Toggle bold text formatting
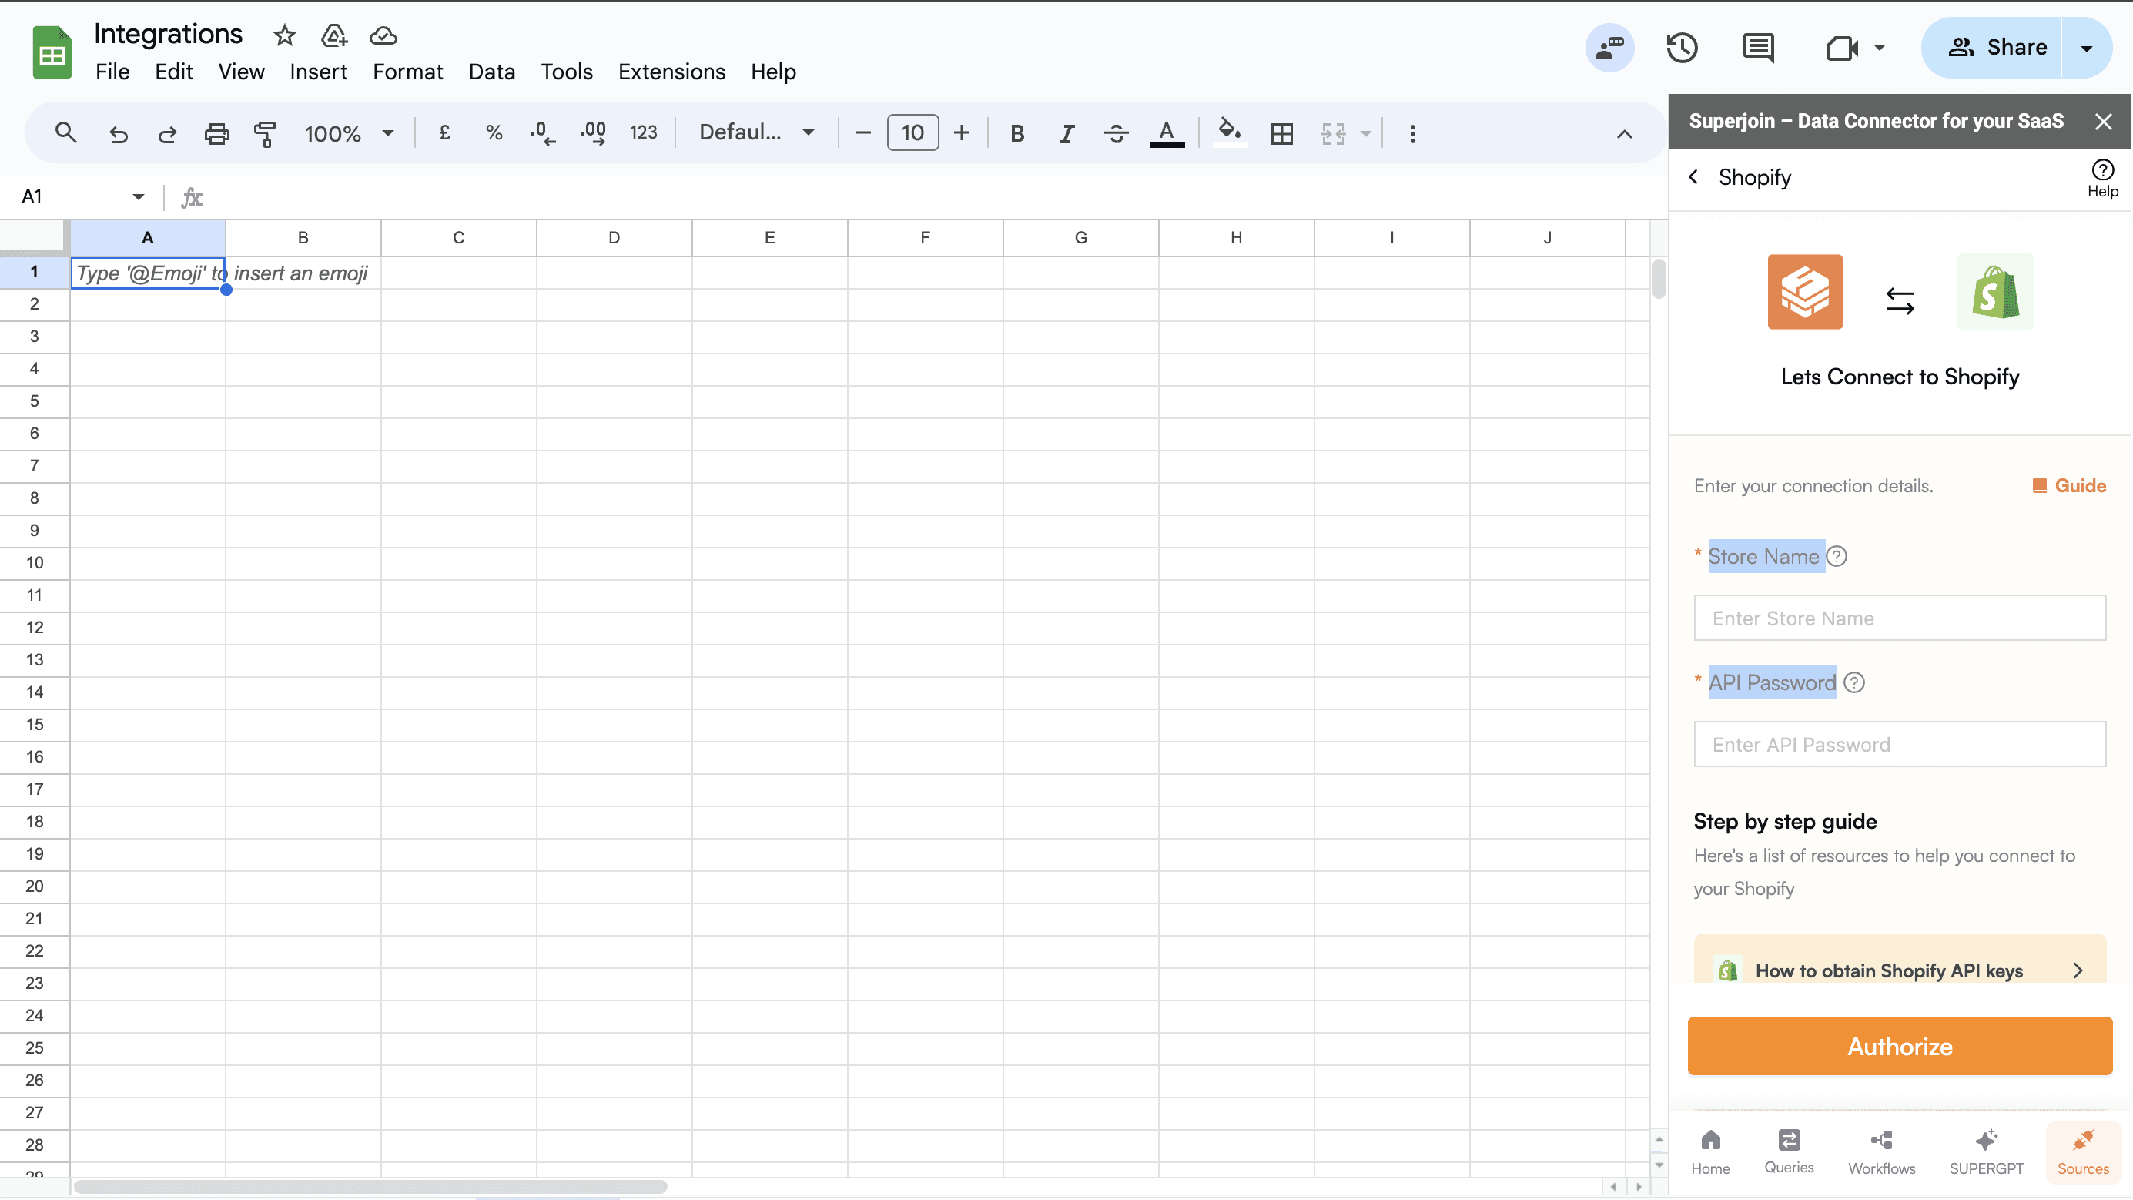2133x1200 pixels. [x=1016, y=133]
